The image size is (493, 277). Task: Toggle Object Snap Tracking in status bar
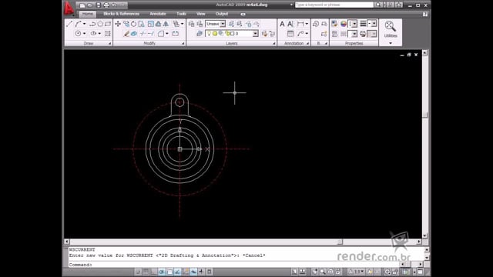pos(178,272)
